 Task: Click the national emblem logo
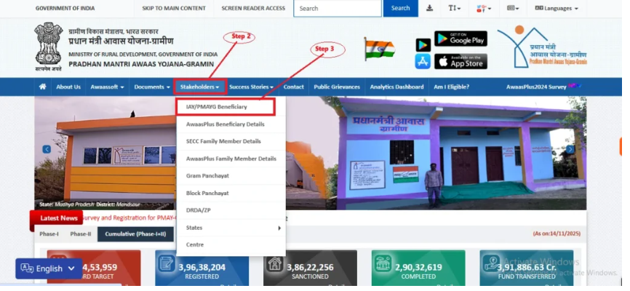click(49, 46)
